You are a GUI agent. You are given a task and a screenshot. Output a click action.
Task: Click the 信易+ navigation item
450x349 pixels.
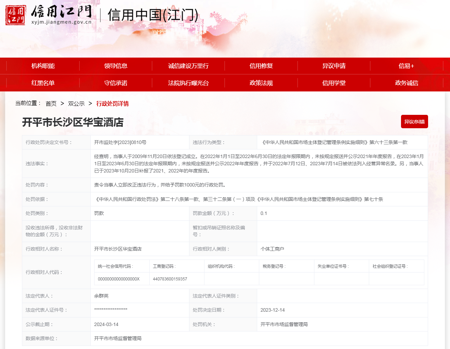tap(406, 66)
